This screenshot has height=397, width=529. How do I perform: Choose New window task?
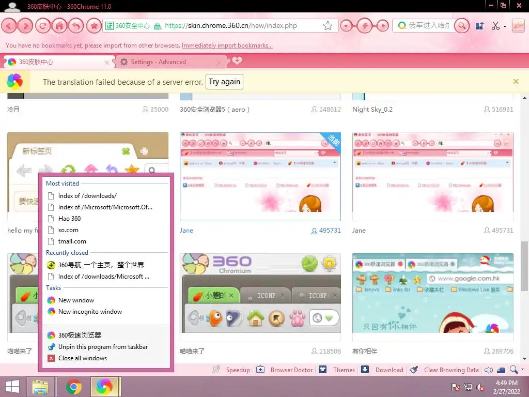106,300
